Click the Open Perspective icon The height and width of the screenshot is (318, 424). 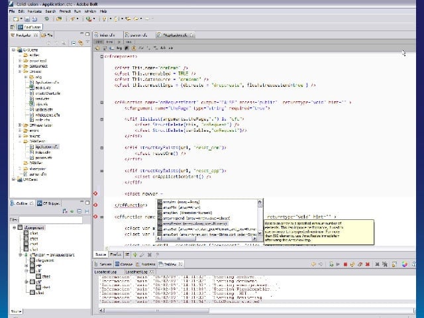(13, 27)
